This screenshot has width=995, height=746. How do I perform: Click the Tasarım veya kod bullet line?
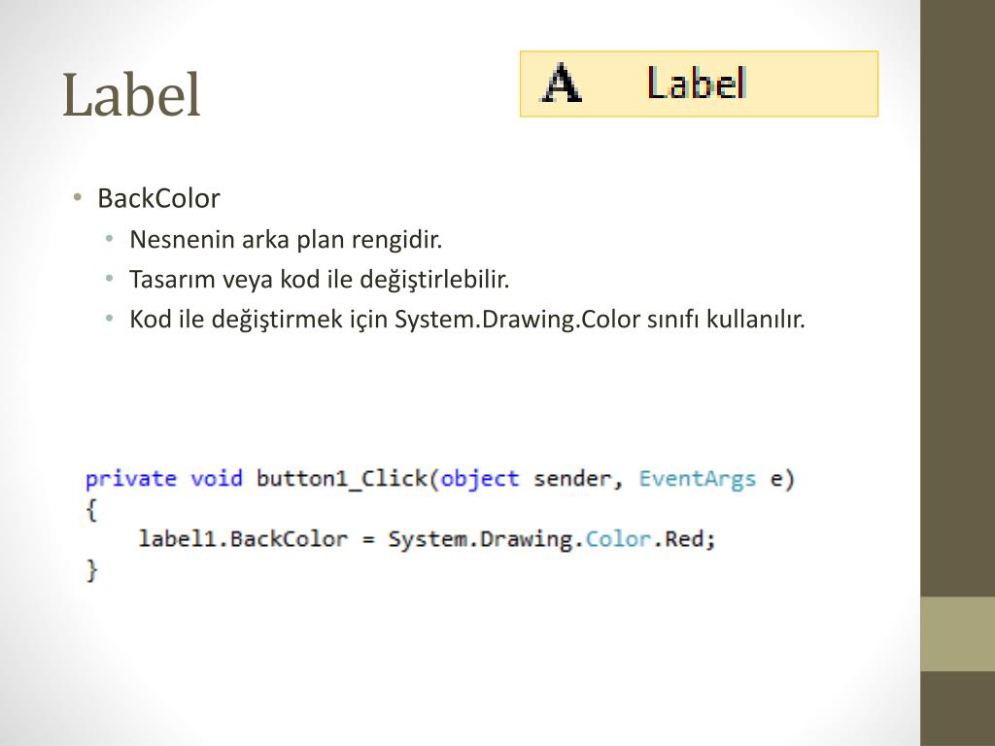tap(319, 279)
